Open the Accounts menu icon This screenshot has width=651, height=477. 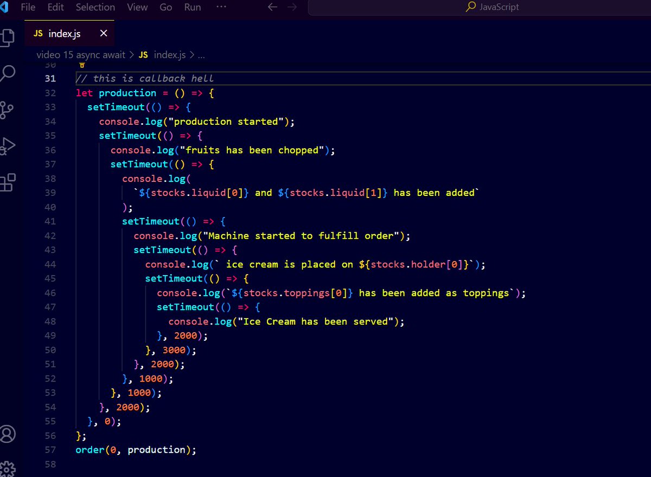pyautogui.click(x=8, y=434)
